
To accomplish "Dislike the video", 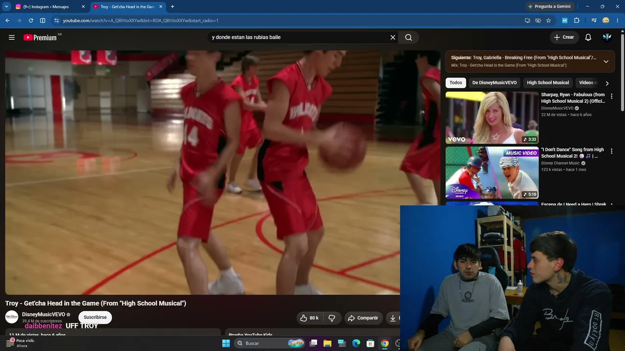I will (332, 318).
